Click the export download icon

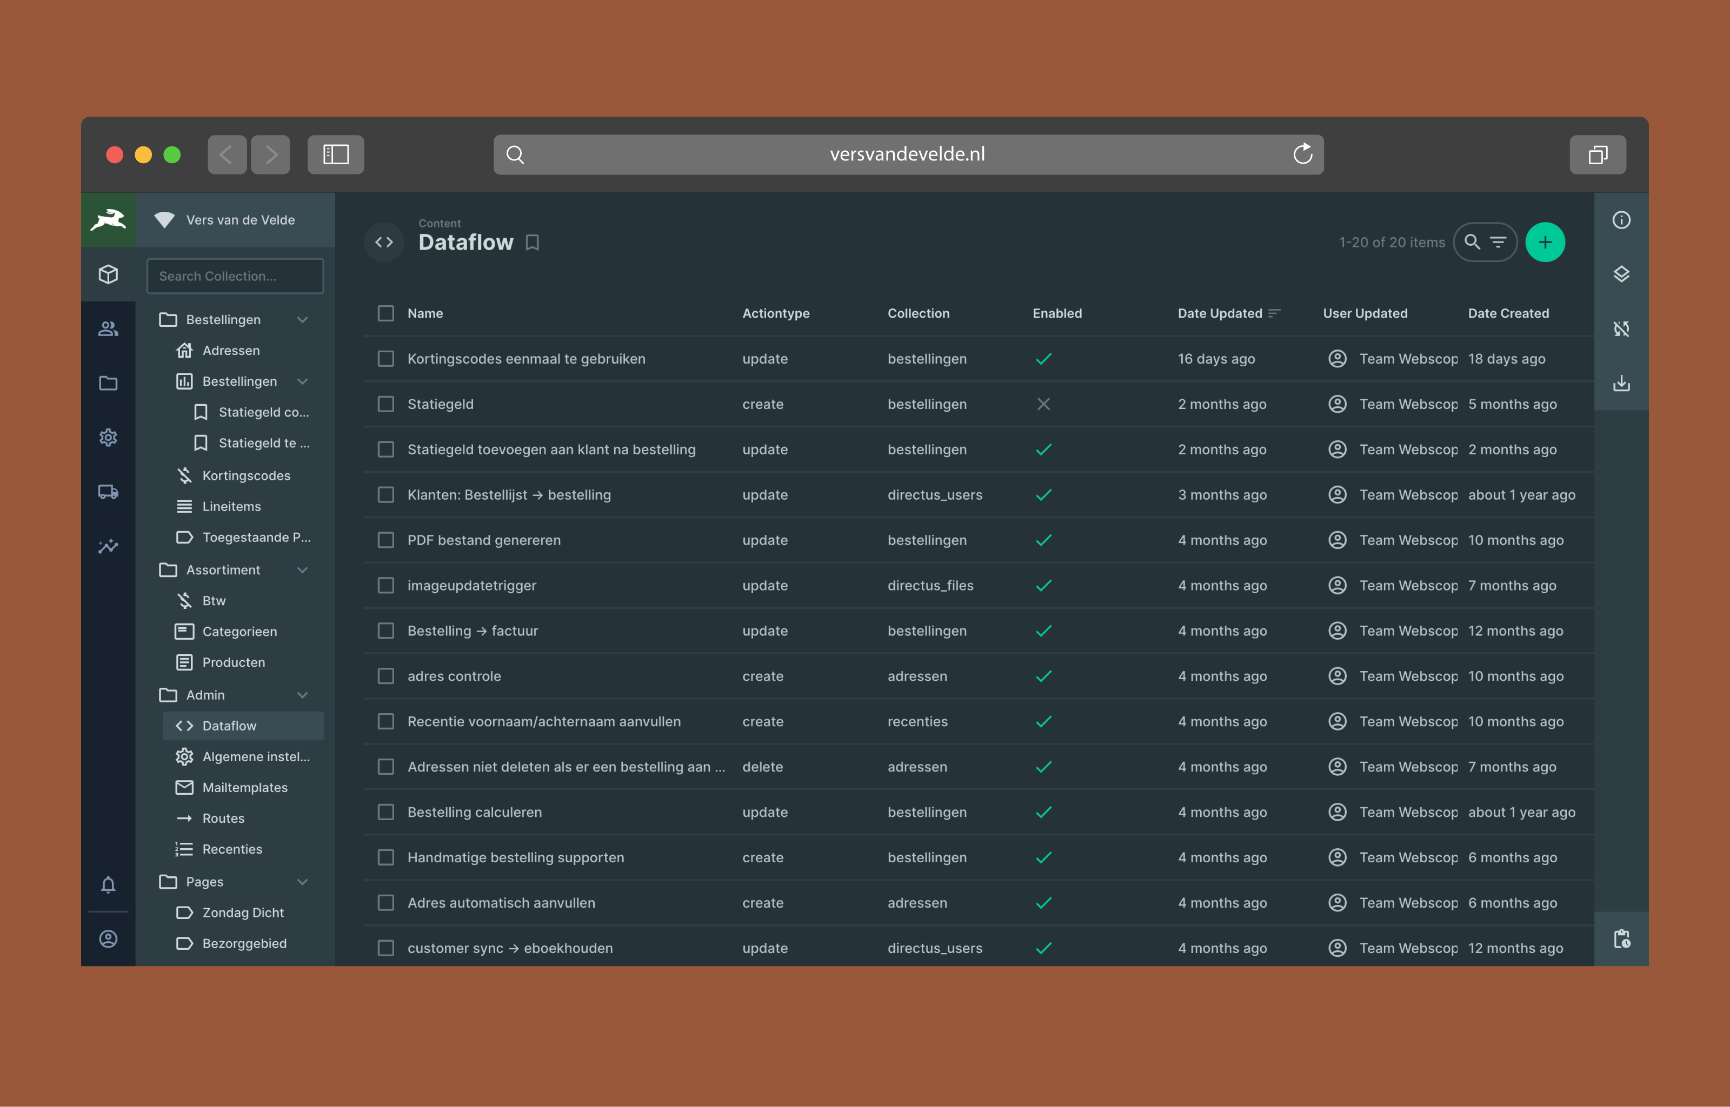tap(1621, 383)
